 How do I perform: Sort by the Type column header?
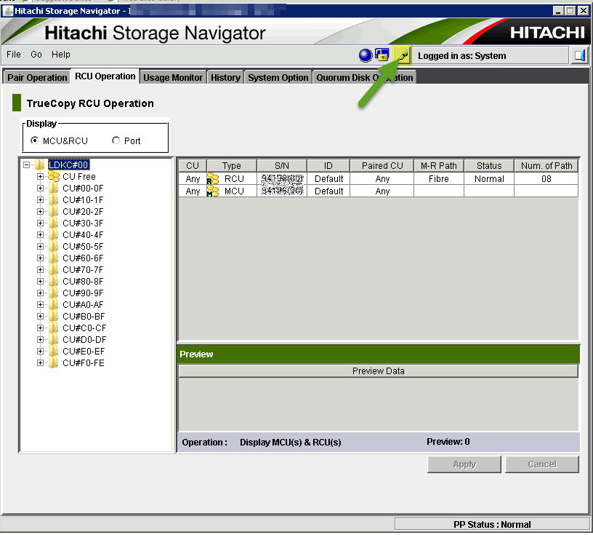(x=231, y=165)
